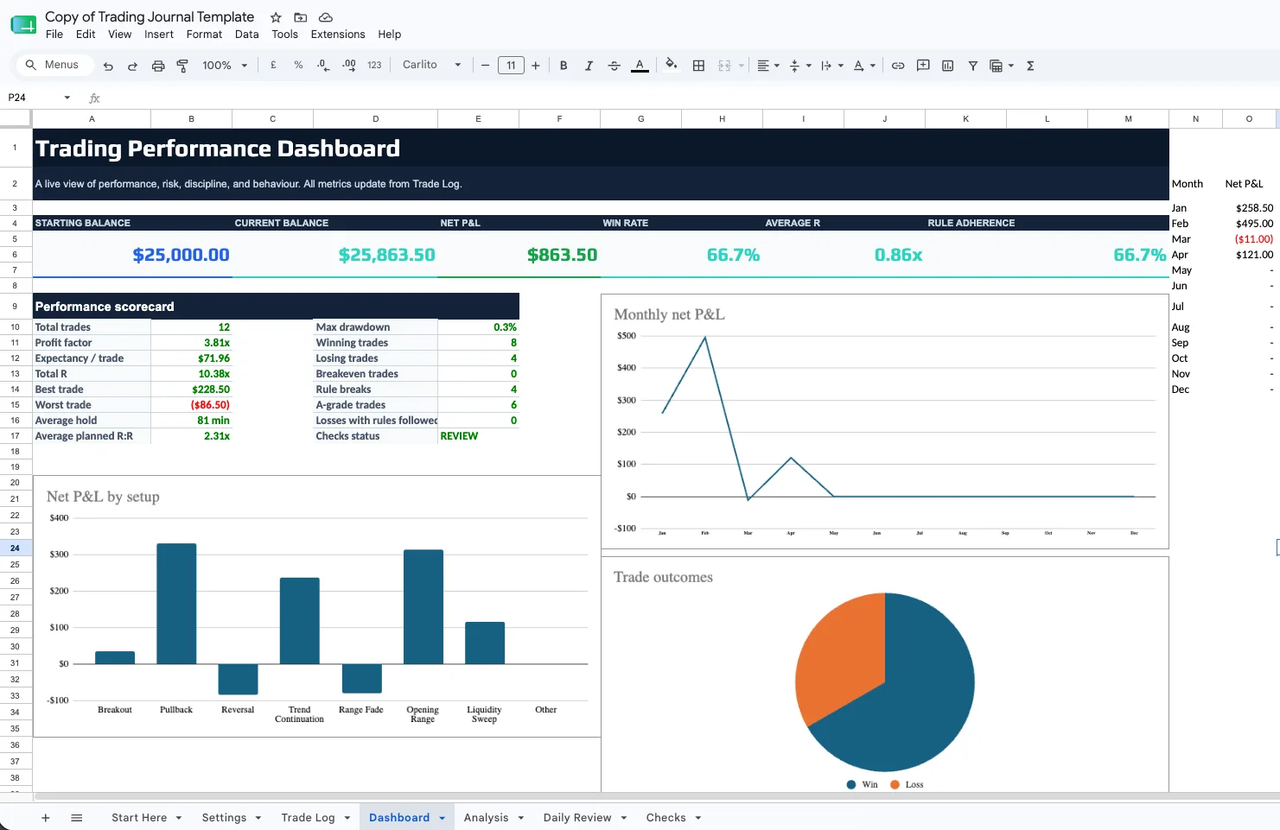Toggle italic formatting
The image size is (1280, 830).
[589, 66]
